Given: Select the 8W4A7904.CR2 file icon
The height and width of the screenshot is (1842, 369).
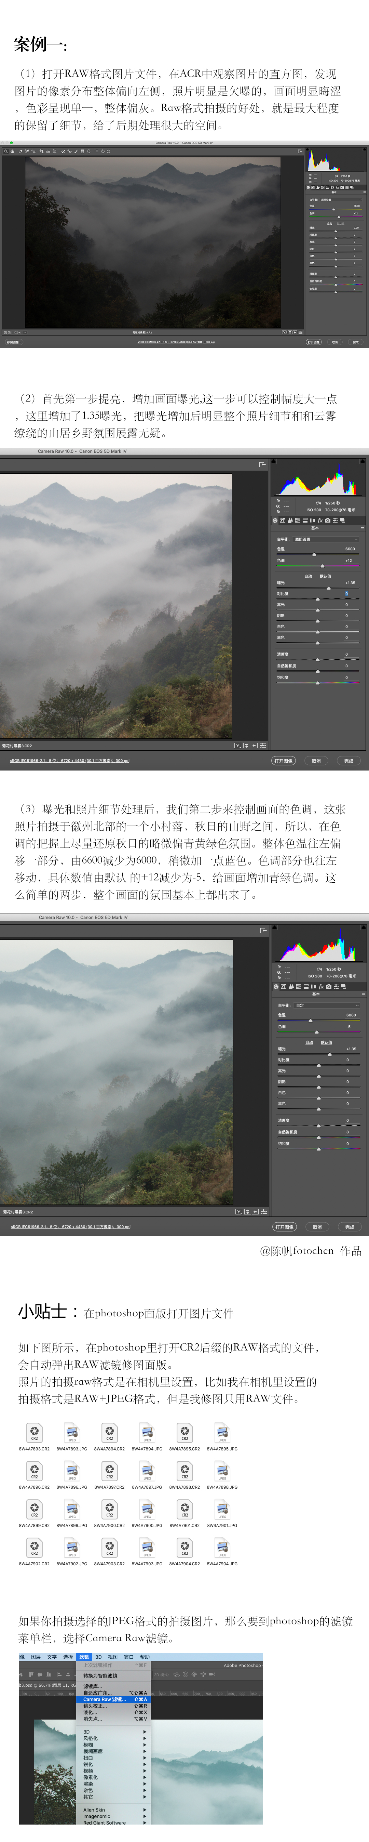Looking at the screenshot, I should 185,1548.
